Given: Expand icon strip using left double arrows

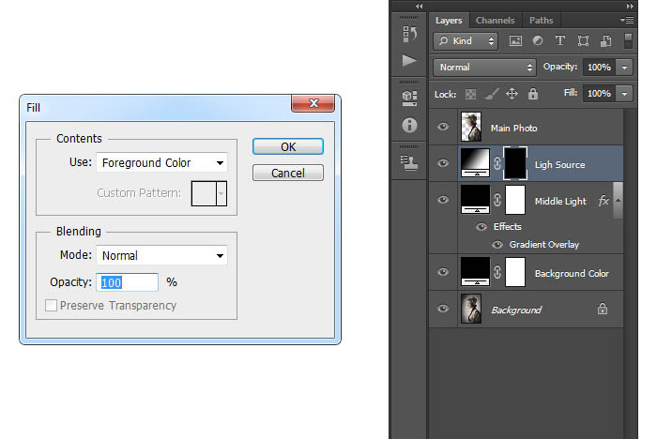Looking at the screenshot, I should [x=420, y=7].
